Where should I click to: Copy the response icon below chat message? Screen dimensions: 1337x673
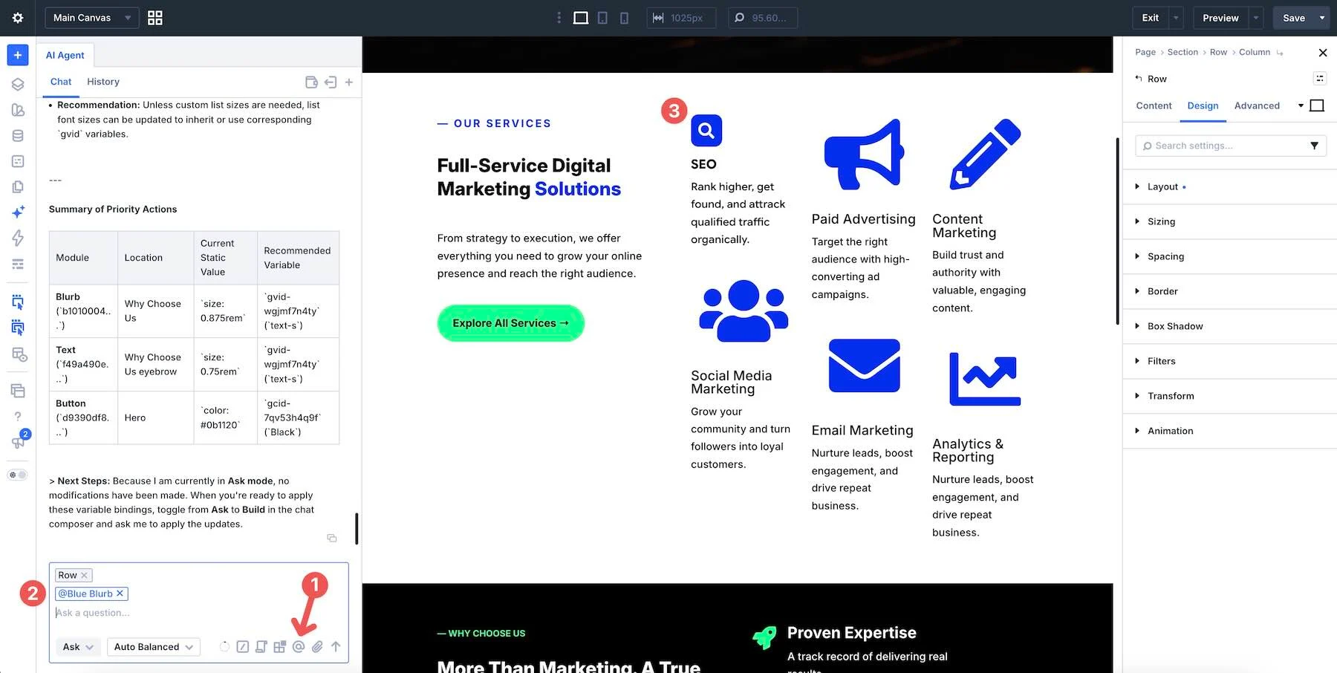click(332, 538)
